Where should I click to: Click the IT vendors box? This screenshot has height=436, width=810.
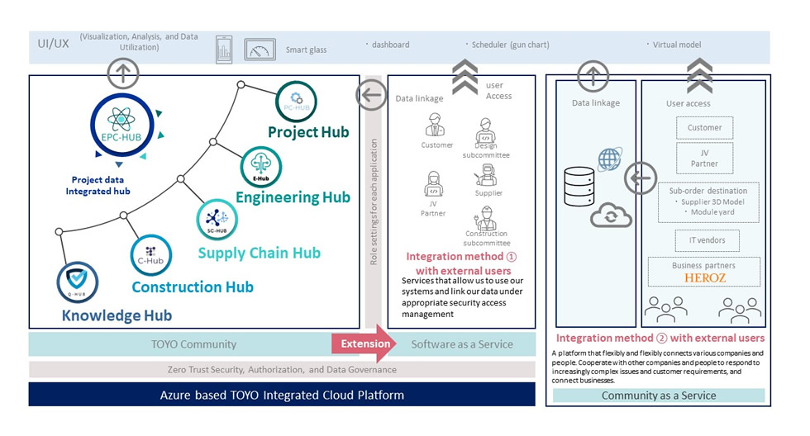pyautogui.click(x=704, y=239)
